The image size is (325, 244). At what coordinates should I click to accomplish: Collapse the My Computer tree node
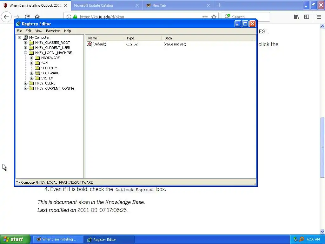pyautogui.click(x=19, y=37)
